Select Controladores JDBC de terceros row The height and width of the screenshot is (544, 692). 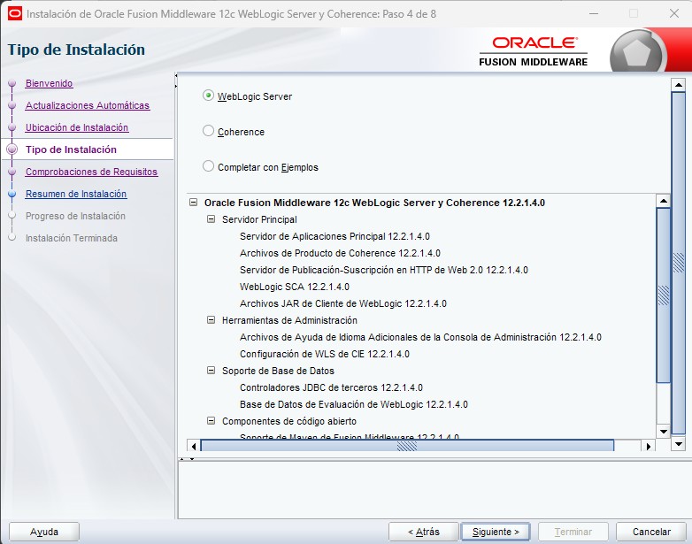[331, 387]
